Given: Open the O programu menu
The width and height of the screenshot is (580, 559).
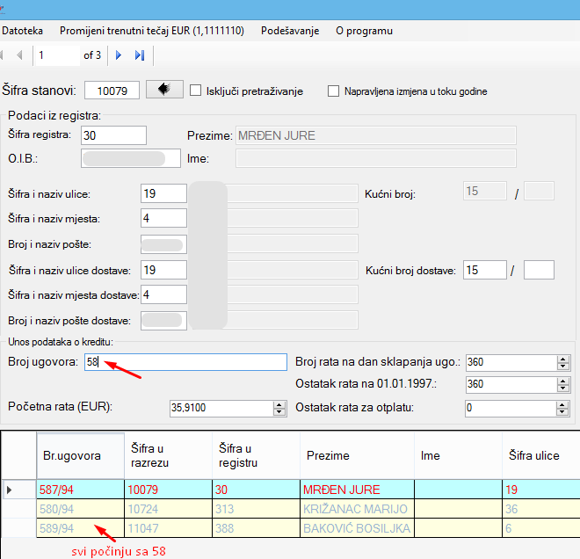Looking at the screenshot, I should click(x=364, y=31).
